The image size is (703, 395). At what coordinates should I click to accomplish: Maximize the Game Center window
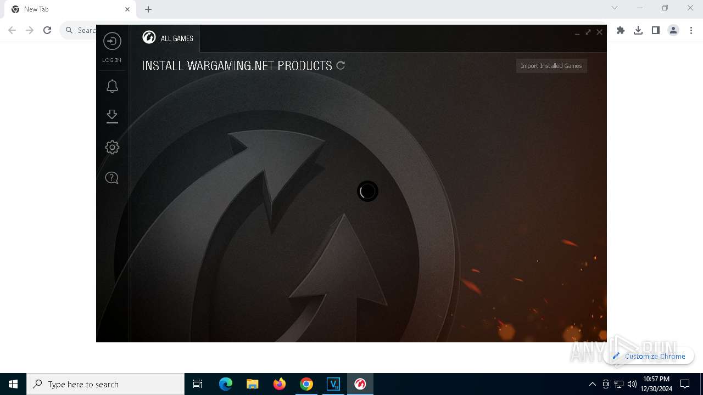point(588,32)
